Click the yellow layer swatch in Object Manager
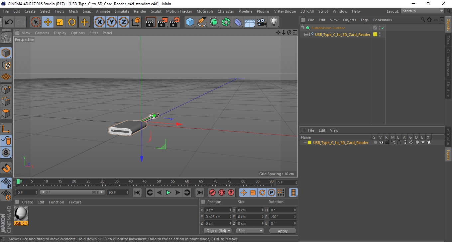452x242 pixels. [375, 34]
